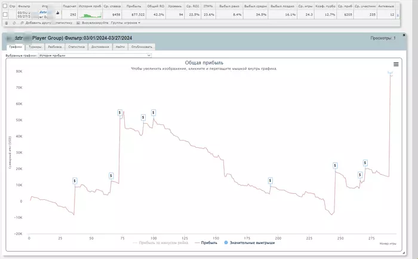Expand the 'Группы игроков' dropdown
Image resolution: width=418 pixels, height=259 pixels.
(x=125, y=23)
